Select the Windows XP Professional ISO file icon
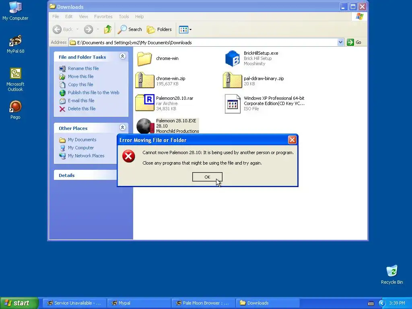The width and height of the screenshot is (412, 309). click(x=233, y=103)
